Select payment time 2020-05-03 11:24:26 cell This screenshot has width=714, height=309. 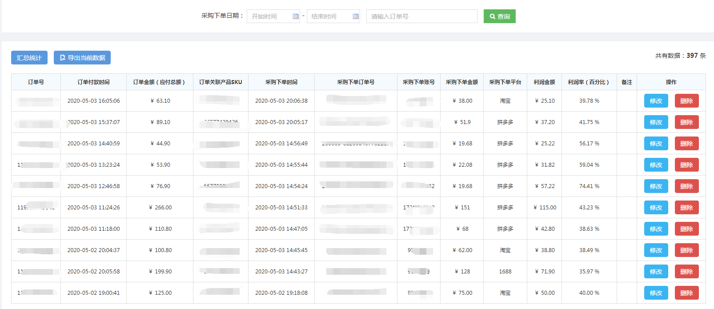pos(94,208)
